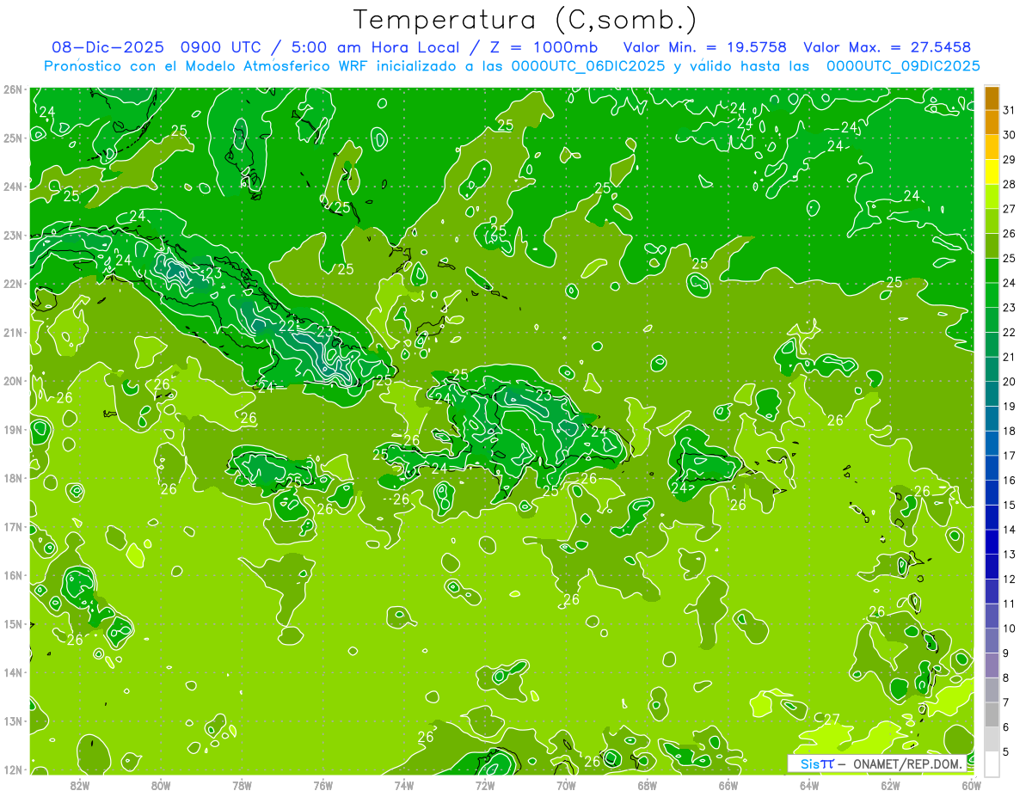Click the 24N latitude axis label

pos(13,187)
